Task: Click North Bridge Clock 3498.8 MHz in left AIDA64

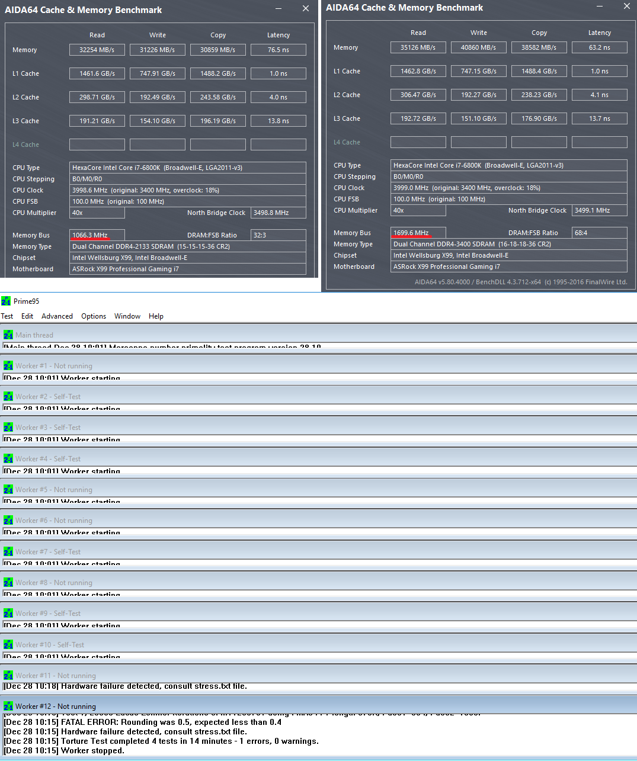Action: (279, 213)
